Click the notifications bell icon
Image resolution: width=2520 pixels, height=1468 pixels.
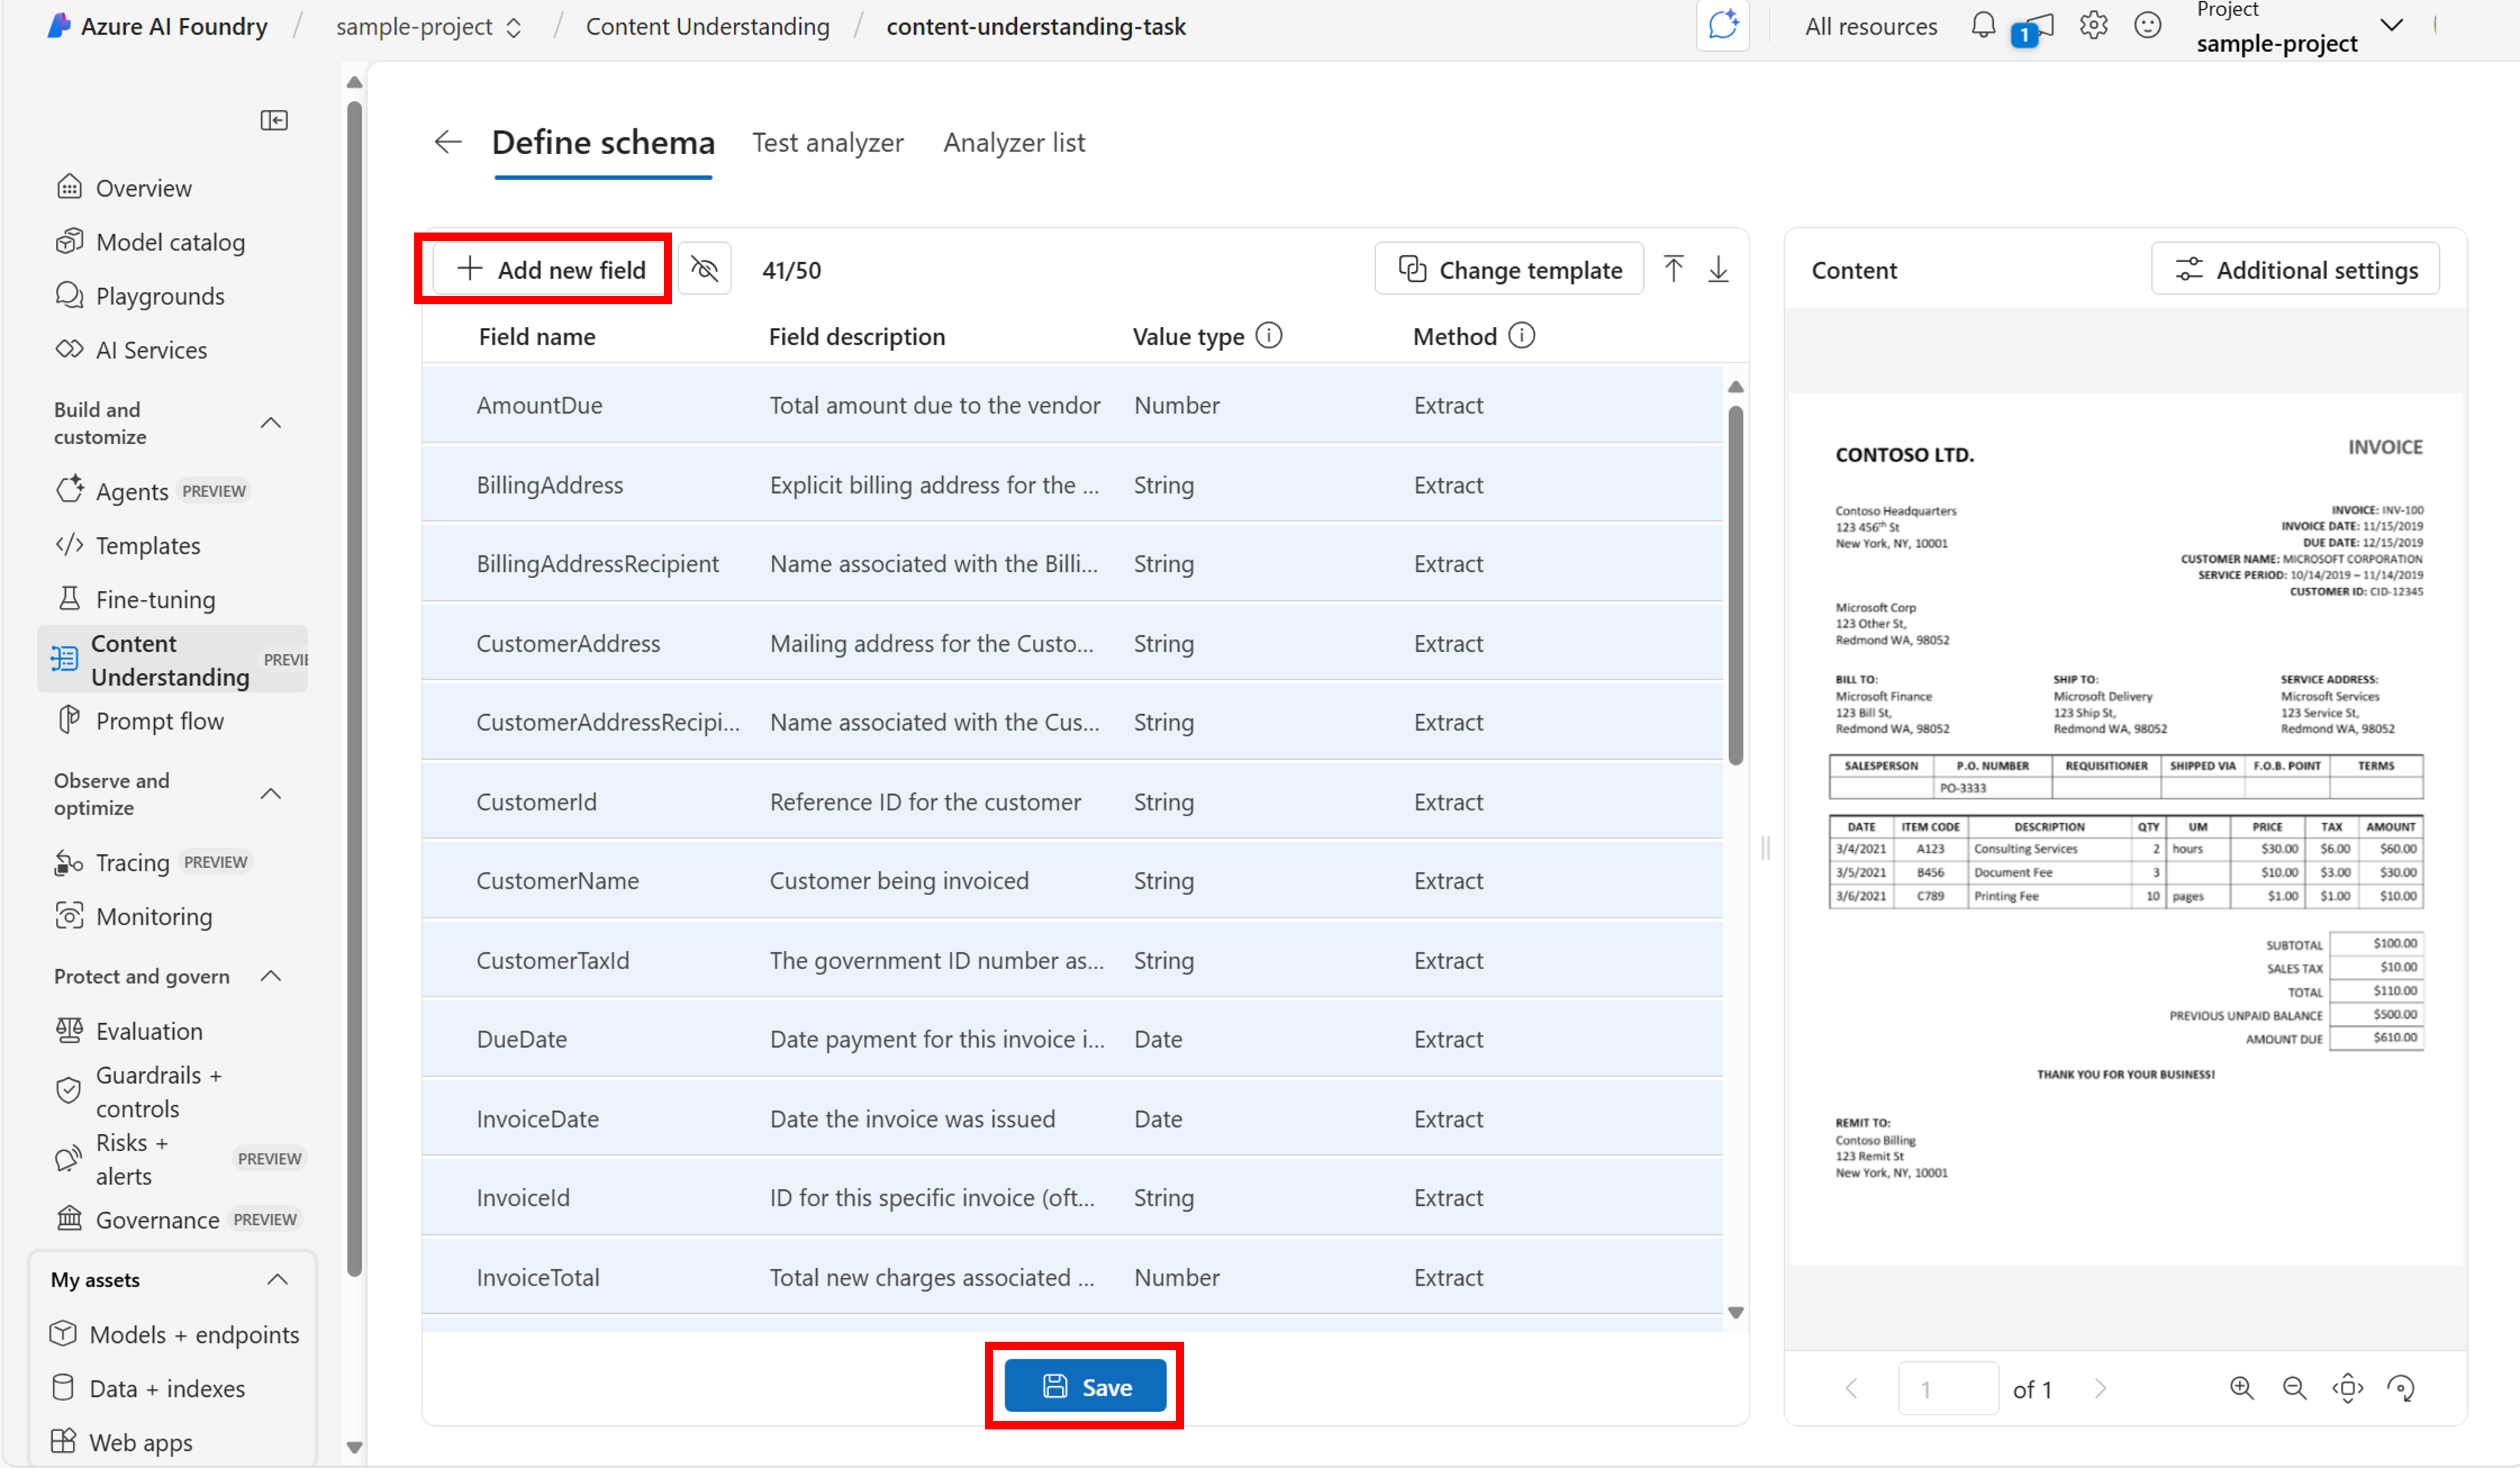1983,25
